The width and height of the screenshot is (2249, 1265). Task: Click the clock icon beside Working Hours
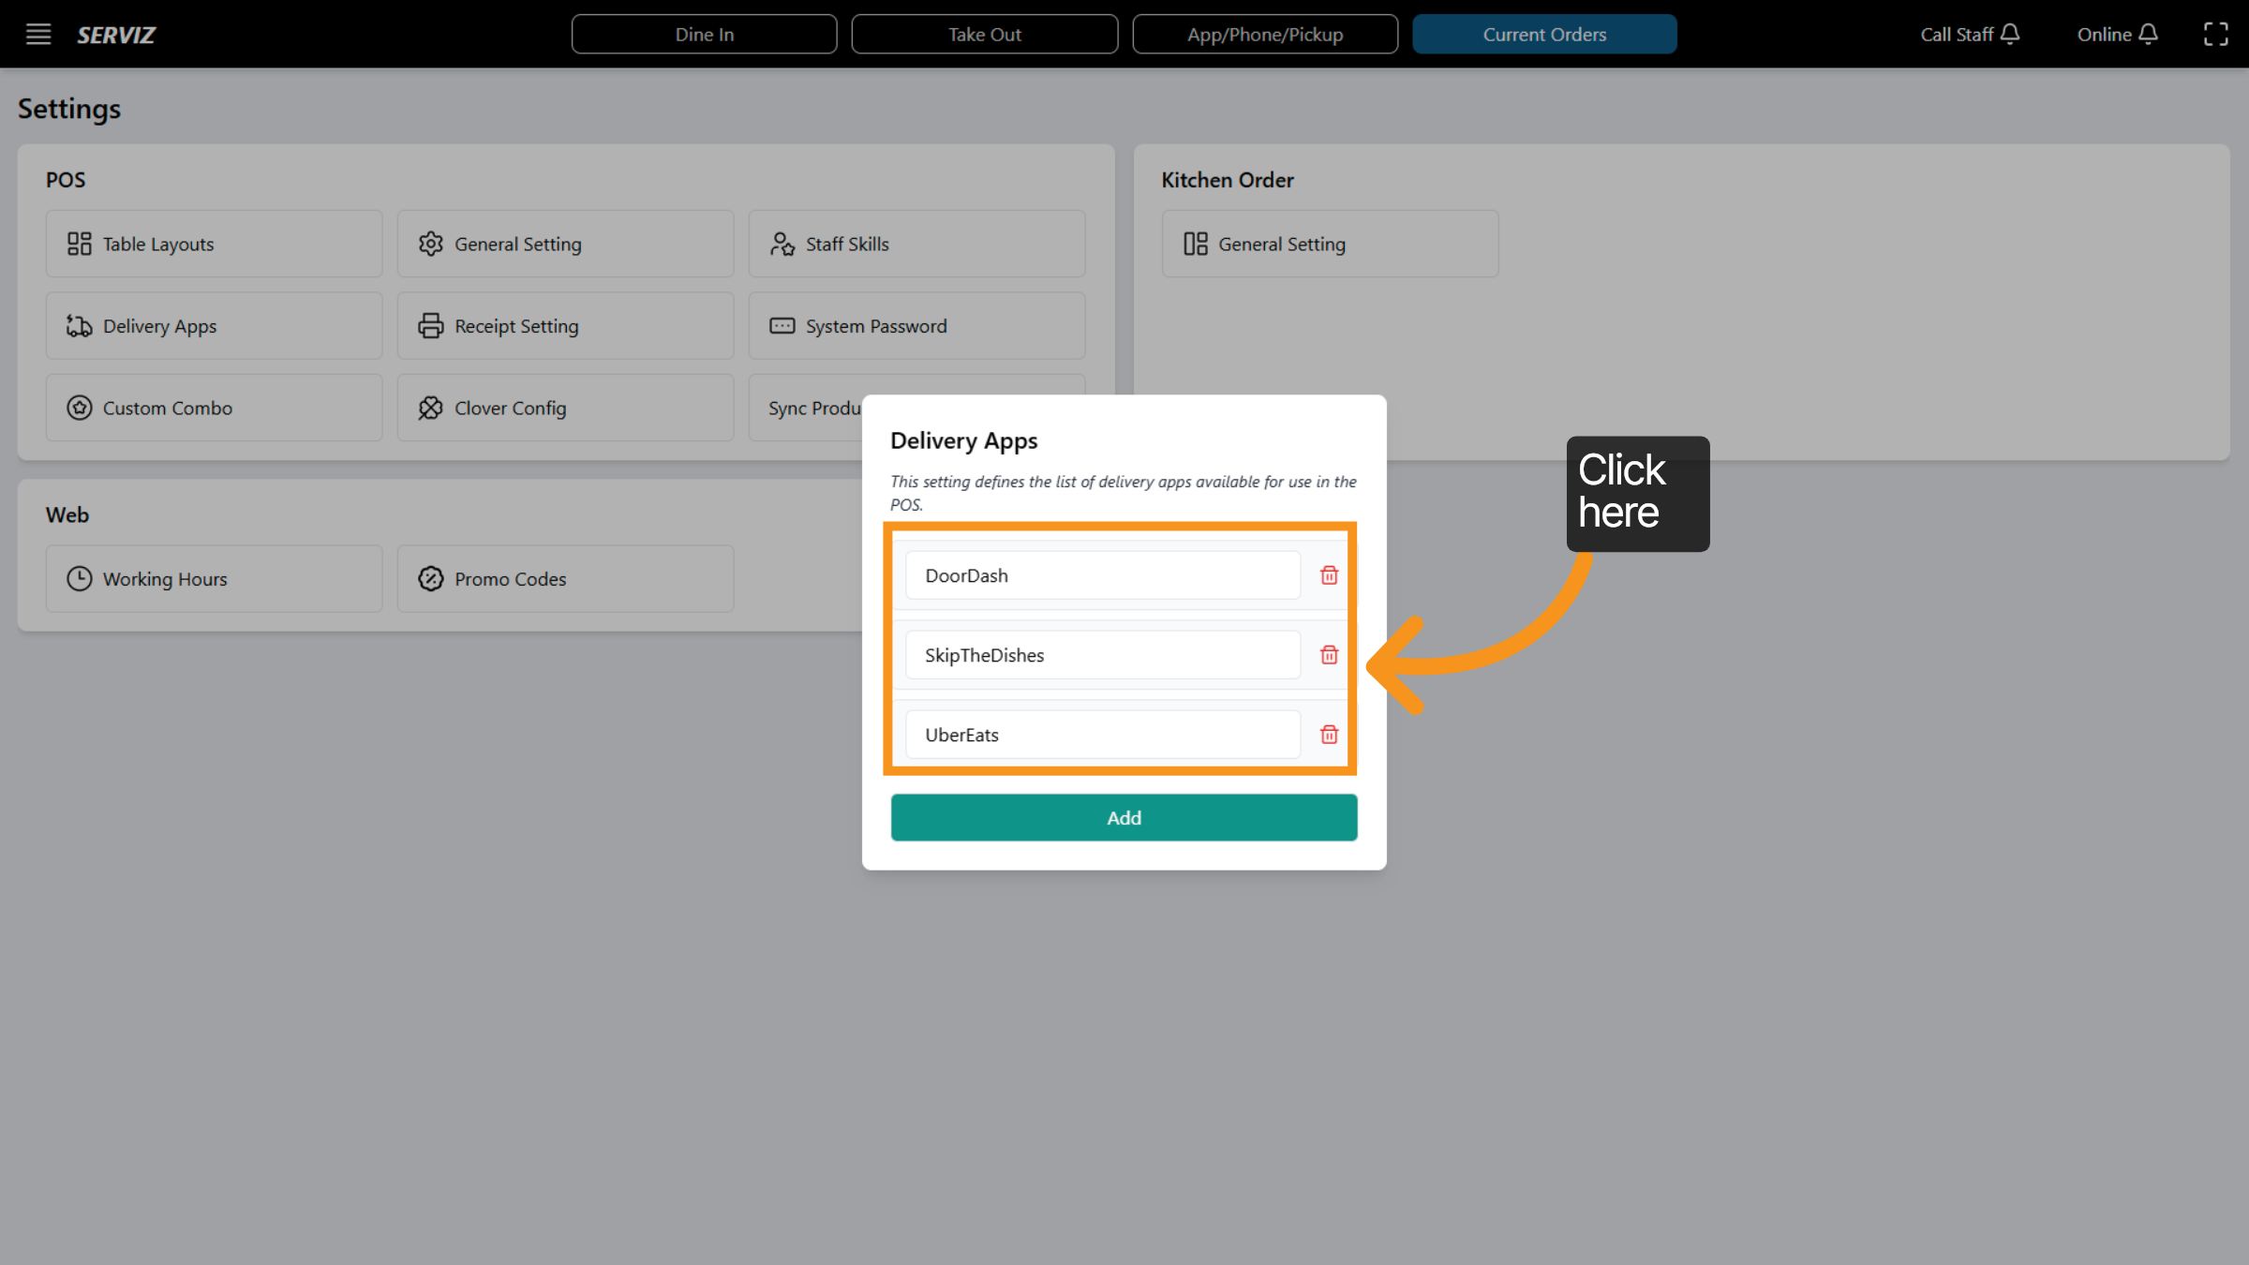tap(80, 578)
